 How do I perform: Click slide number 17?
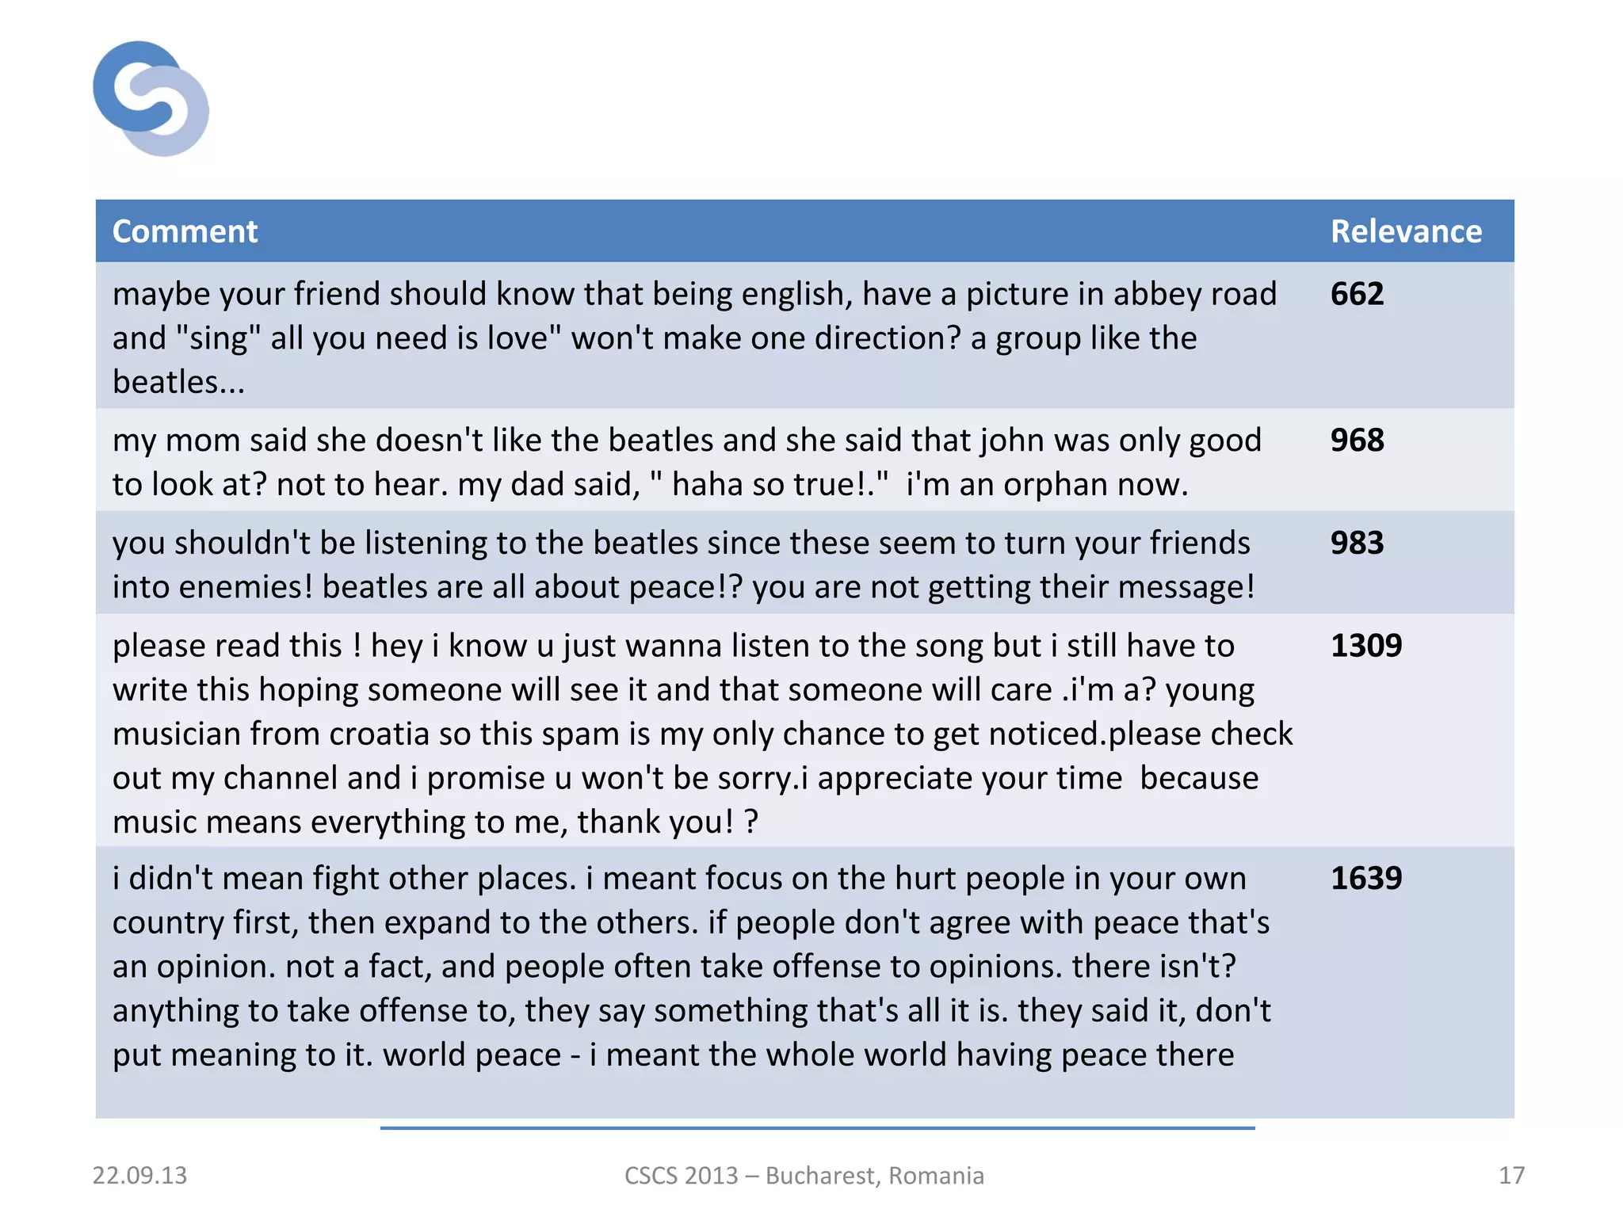(1511, 1175)
